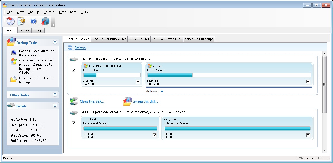Click the Clone this disk icon
The image size is (333, 163).
click(x=74, y=101)
